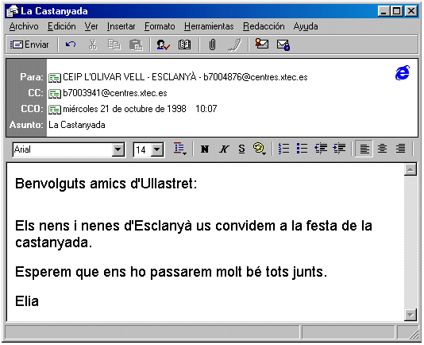Toggle italic formatting K button
Viewport: 424px width, 345px height.
[x=223, y=149]
